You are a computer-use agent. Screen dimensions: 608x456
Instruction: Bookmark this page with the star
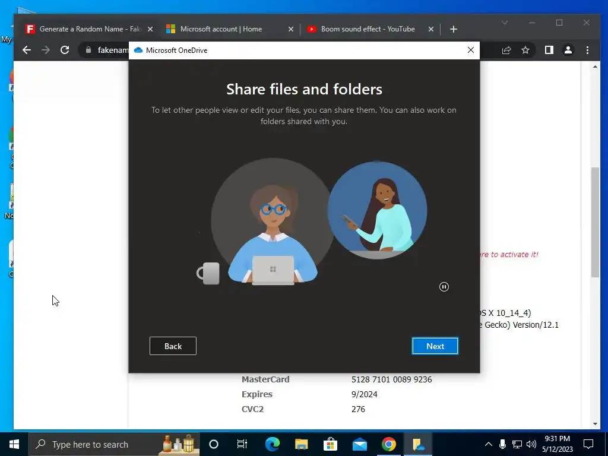point(525,50)
